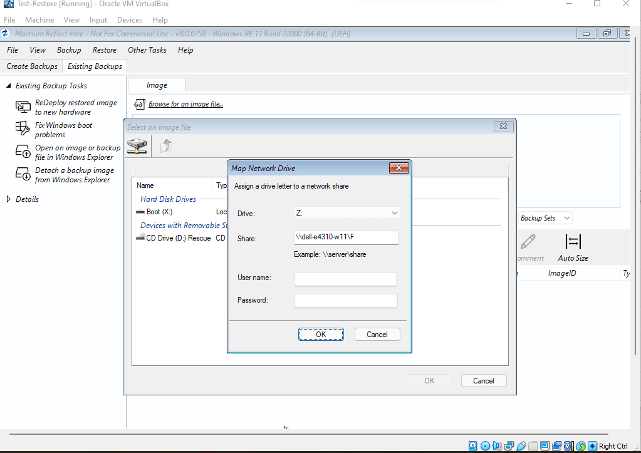Open the Other Tasks menu
Image resolution: width=641 pixels, height=453 pixels.
click(147, 50)
